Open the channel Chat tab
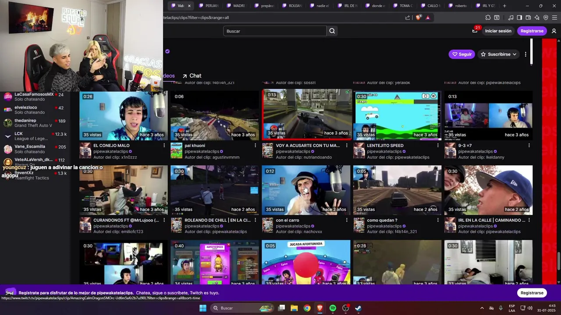 pyautogui.click(x=192, y=76)
